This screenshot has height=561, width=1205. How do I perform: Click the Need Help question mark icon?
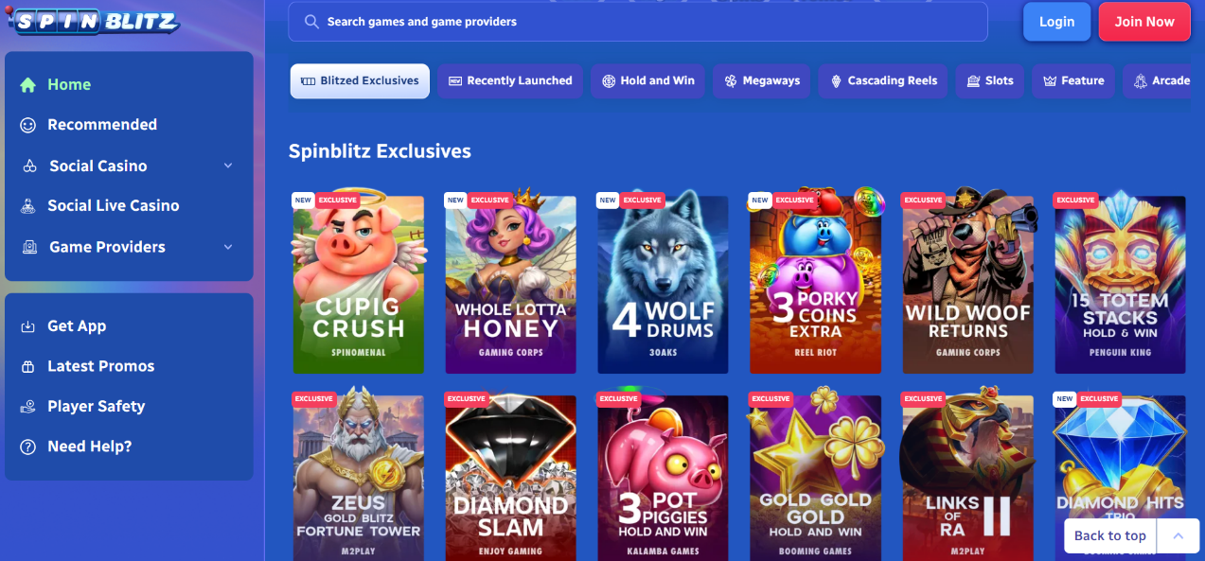click(28, 447)
